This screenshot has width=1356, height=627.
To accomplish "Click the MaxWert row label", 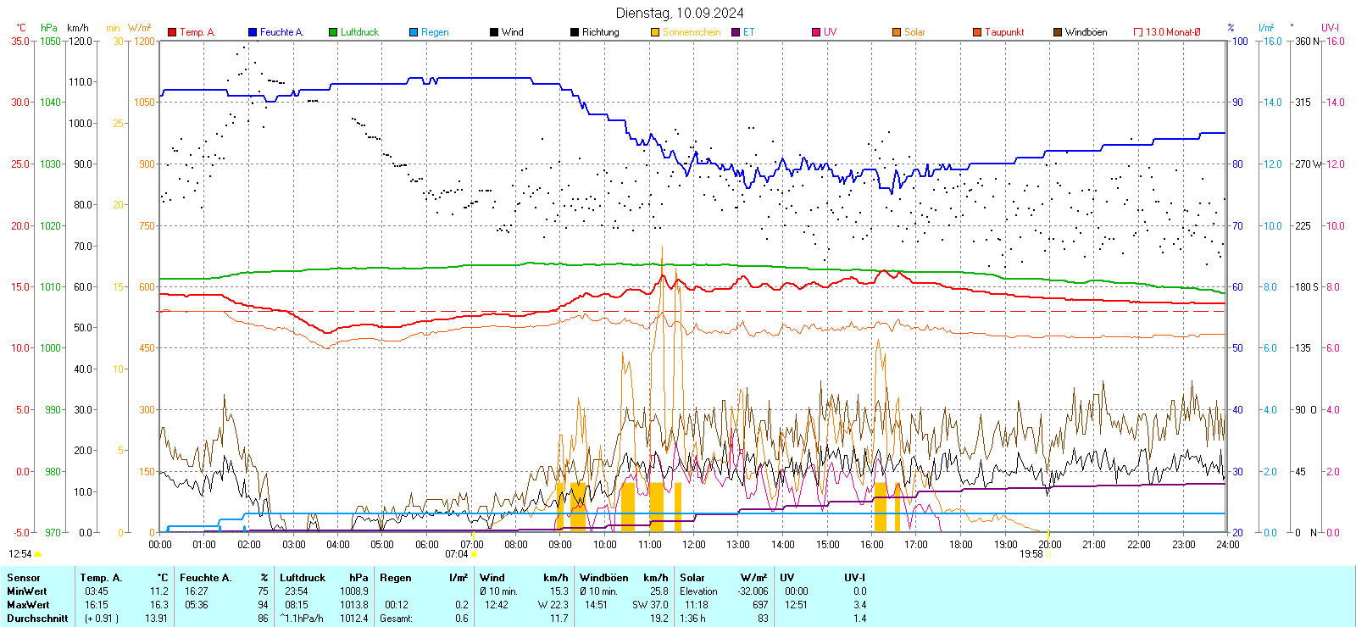I will click(28, 605).
